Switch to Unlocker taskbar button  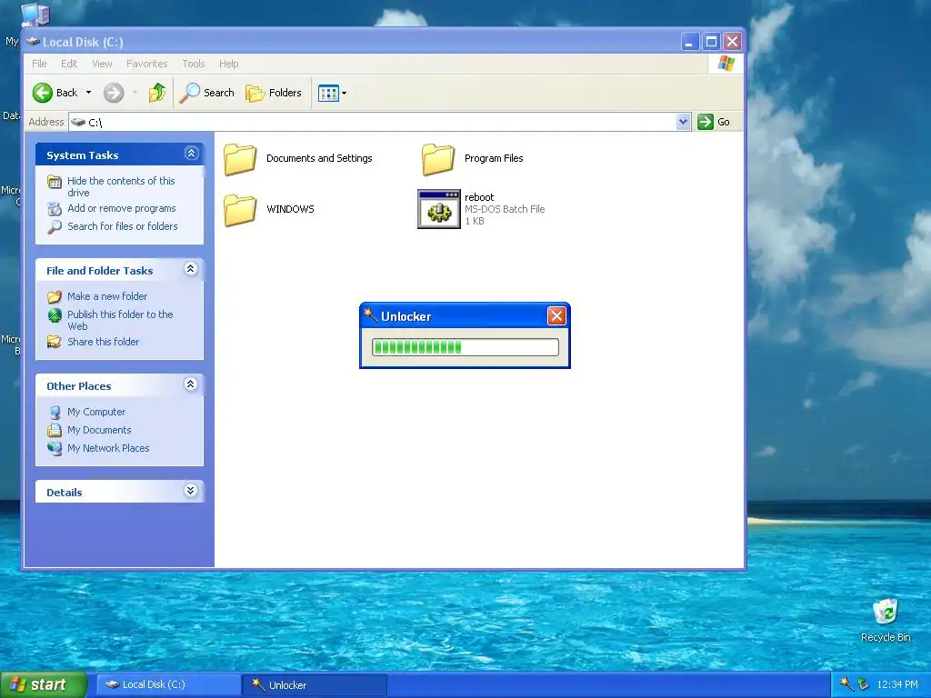coord(315,685)
